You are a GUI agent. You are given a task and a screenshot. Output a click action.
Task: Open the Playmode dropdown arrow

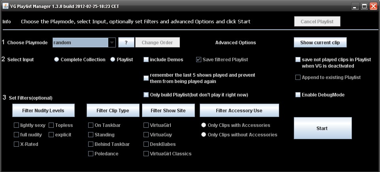click(112, 43)
